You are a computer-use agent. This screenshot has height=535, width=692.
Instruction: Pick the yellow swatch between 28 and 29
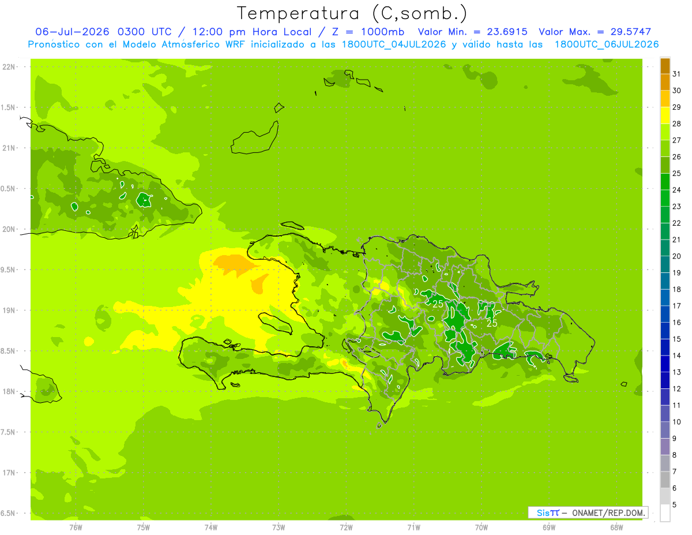(665, 115)
